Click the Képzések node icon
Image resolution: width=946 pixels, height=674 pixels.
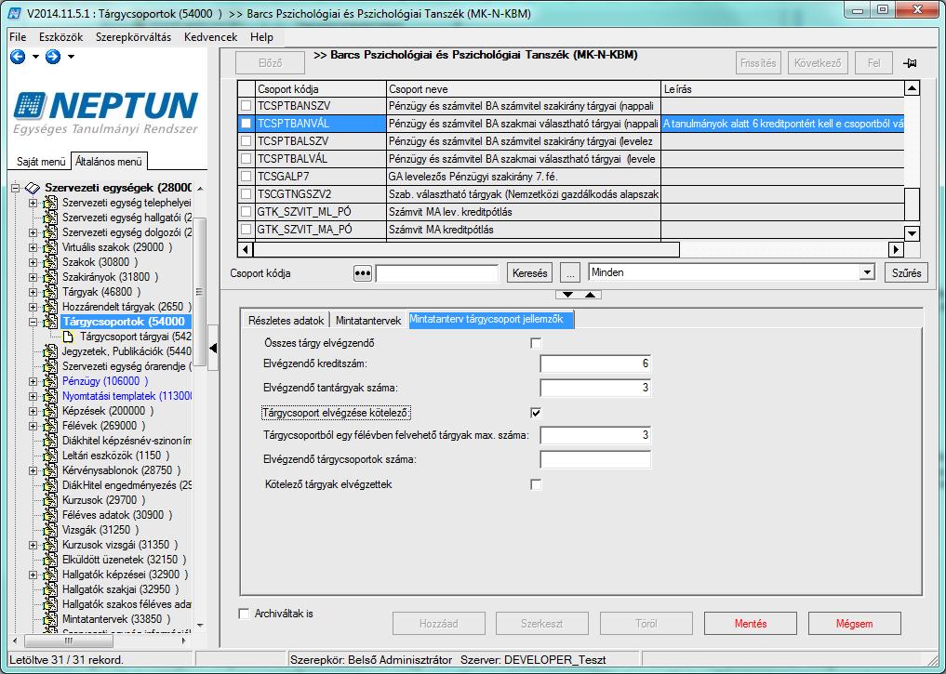pos(50,411)
